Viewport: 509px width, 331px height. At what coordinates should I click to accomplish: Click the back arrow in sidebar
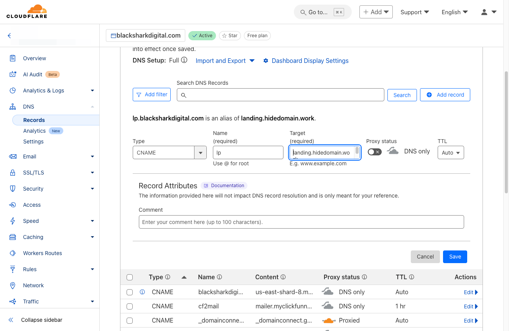pos(10,36)
